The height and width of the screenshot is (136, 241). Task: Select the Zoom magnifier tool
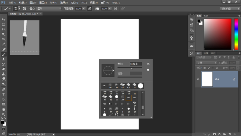pyautogui.click(x=4, y=114)
